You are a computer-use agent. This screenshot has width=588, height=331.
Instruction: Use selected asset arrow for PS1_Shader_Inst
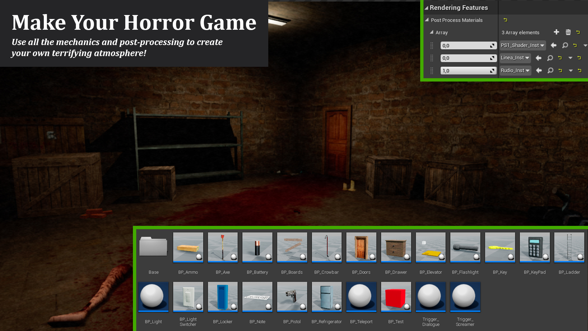pyautogui.click(x=553, y=45)
